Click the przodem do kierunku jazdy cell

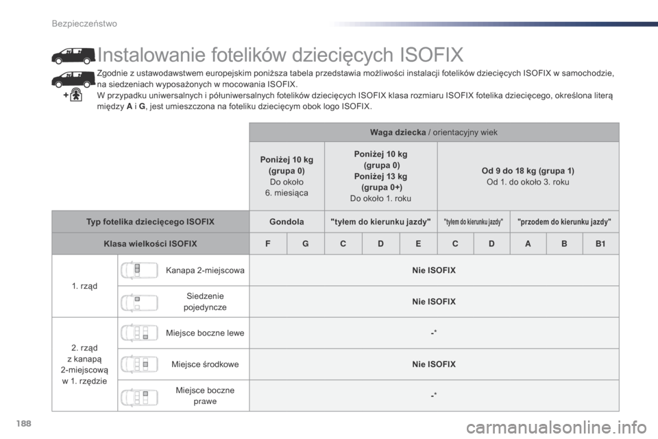pyautogui.click(x=564, y=222)
